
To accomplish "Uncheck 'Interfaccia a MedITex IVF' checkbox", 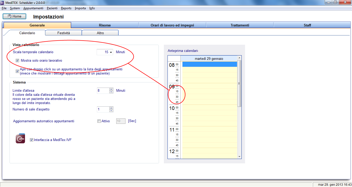I will click(x=32, y=140).
